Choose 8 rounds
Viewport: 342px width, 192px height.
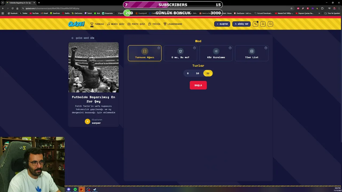click(188, 73)
